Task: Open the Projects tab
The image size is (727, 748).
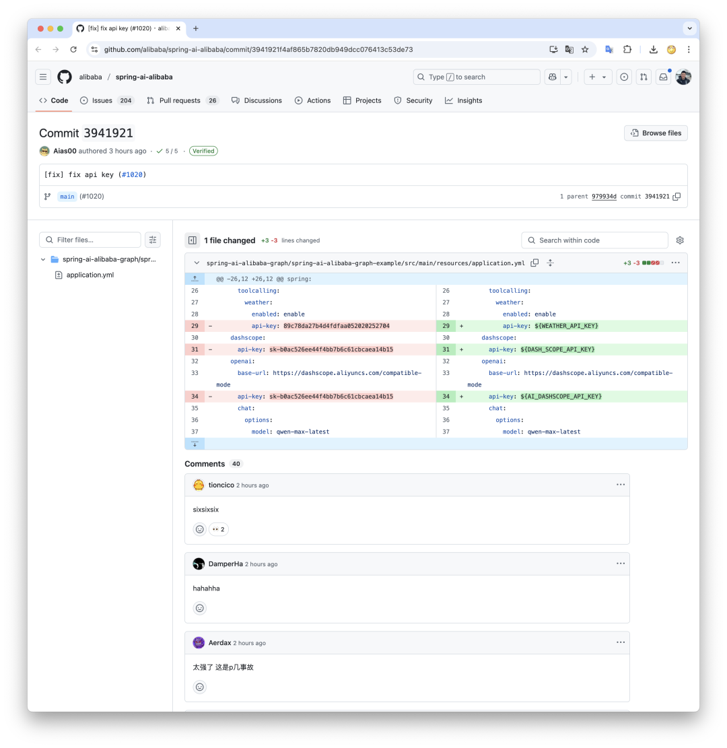Action: (x=362, y=101)
